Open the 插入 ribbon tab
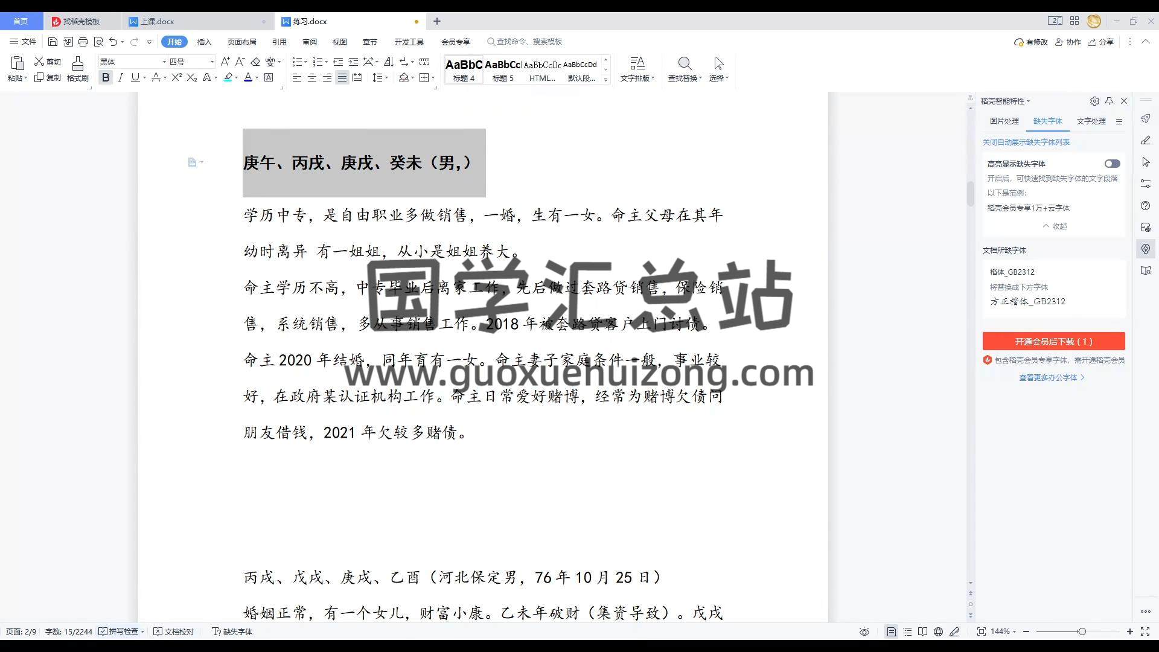Screen dimensions: 1159x652 [x=205, y=42]
